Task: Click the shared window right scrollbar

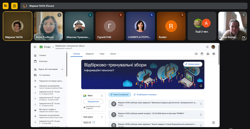Action: pyautogui.click(x=219, y=54)
